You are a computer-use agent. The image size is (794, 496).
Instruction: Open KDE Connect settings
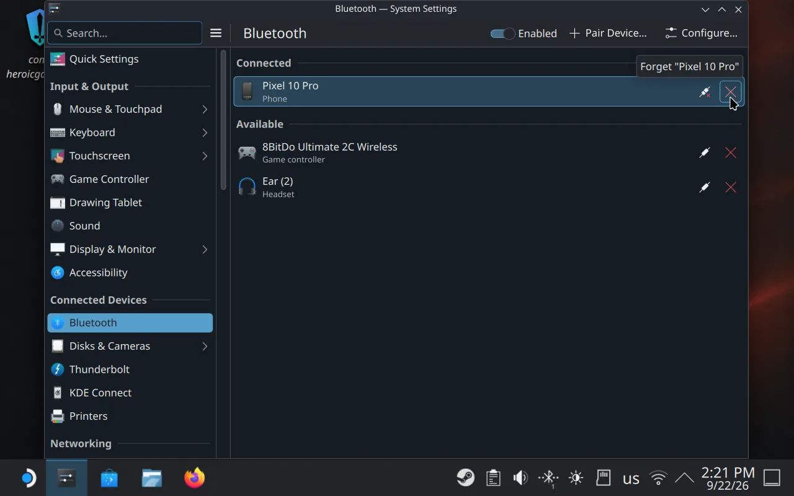(x=130, y=393)
